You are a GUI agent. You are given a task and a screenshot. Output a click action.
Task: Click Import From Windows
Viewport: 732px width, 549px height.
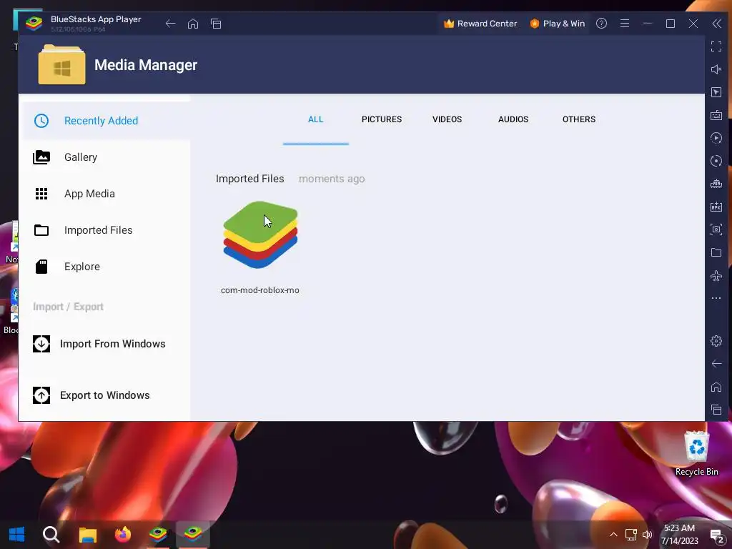(99, 344)
